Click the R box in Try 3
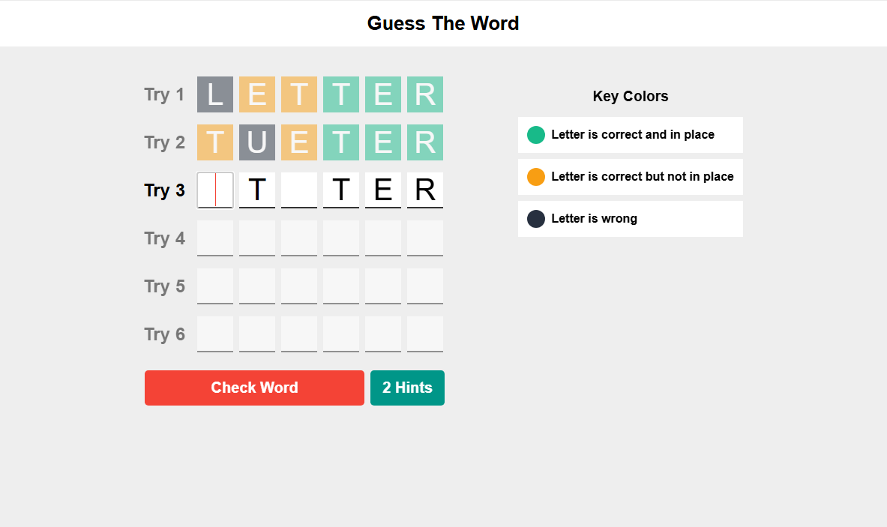 [x=425, y=190]
